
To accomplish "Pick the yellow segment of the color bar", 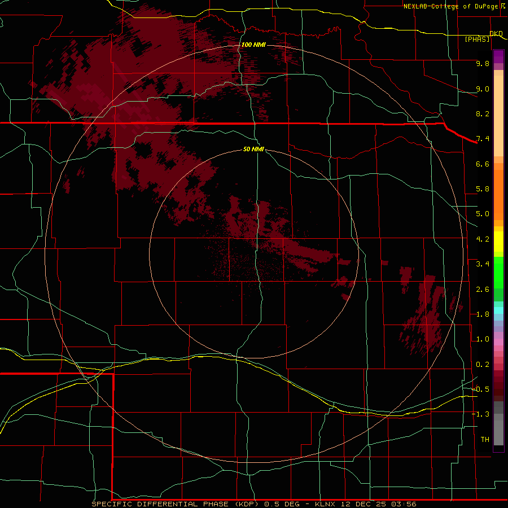I will coord(498,242).
